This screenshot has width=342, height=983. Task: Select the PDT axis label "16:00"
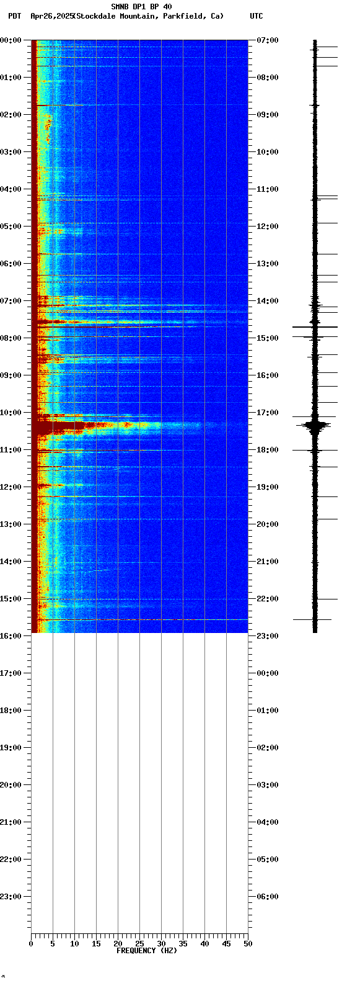coord(11,636)
